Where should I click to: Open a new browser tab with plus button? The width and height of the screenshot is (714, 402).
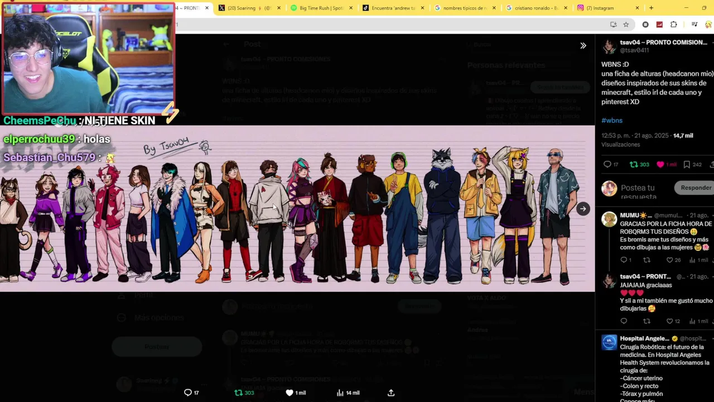pyautogui.click(x=651, y=8)
